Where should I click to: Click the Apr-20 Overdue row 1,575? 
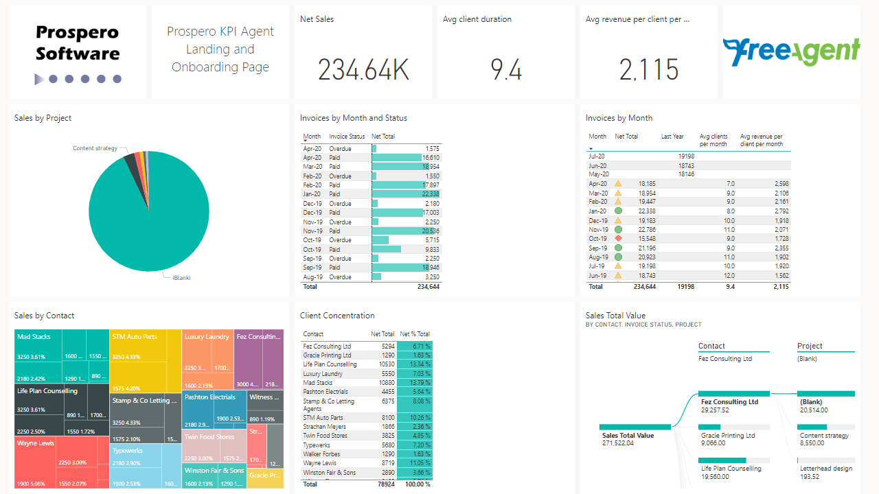coord(372,148)
